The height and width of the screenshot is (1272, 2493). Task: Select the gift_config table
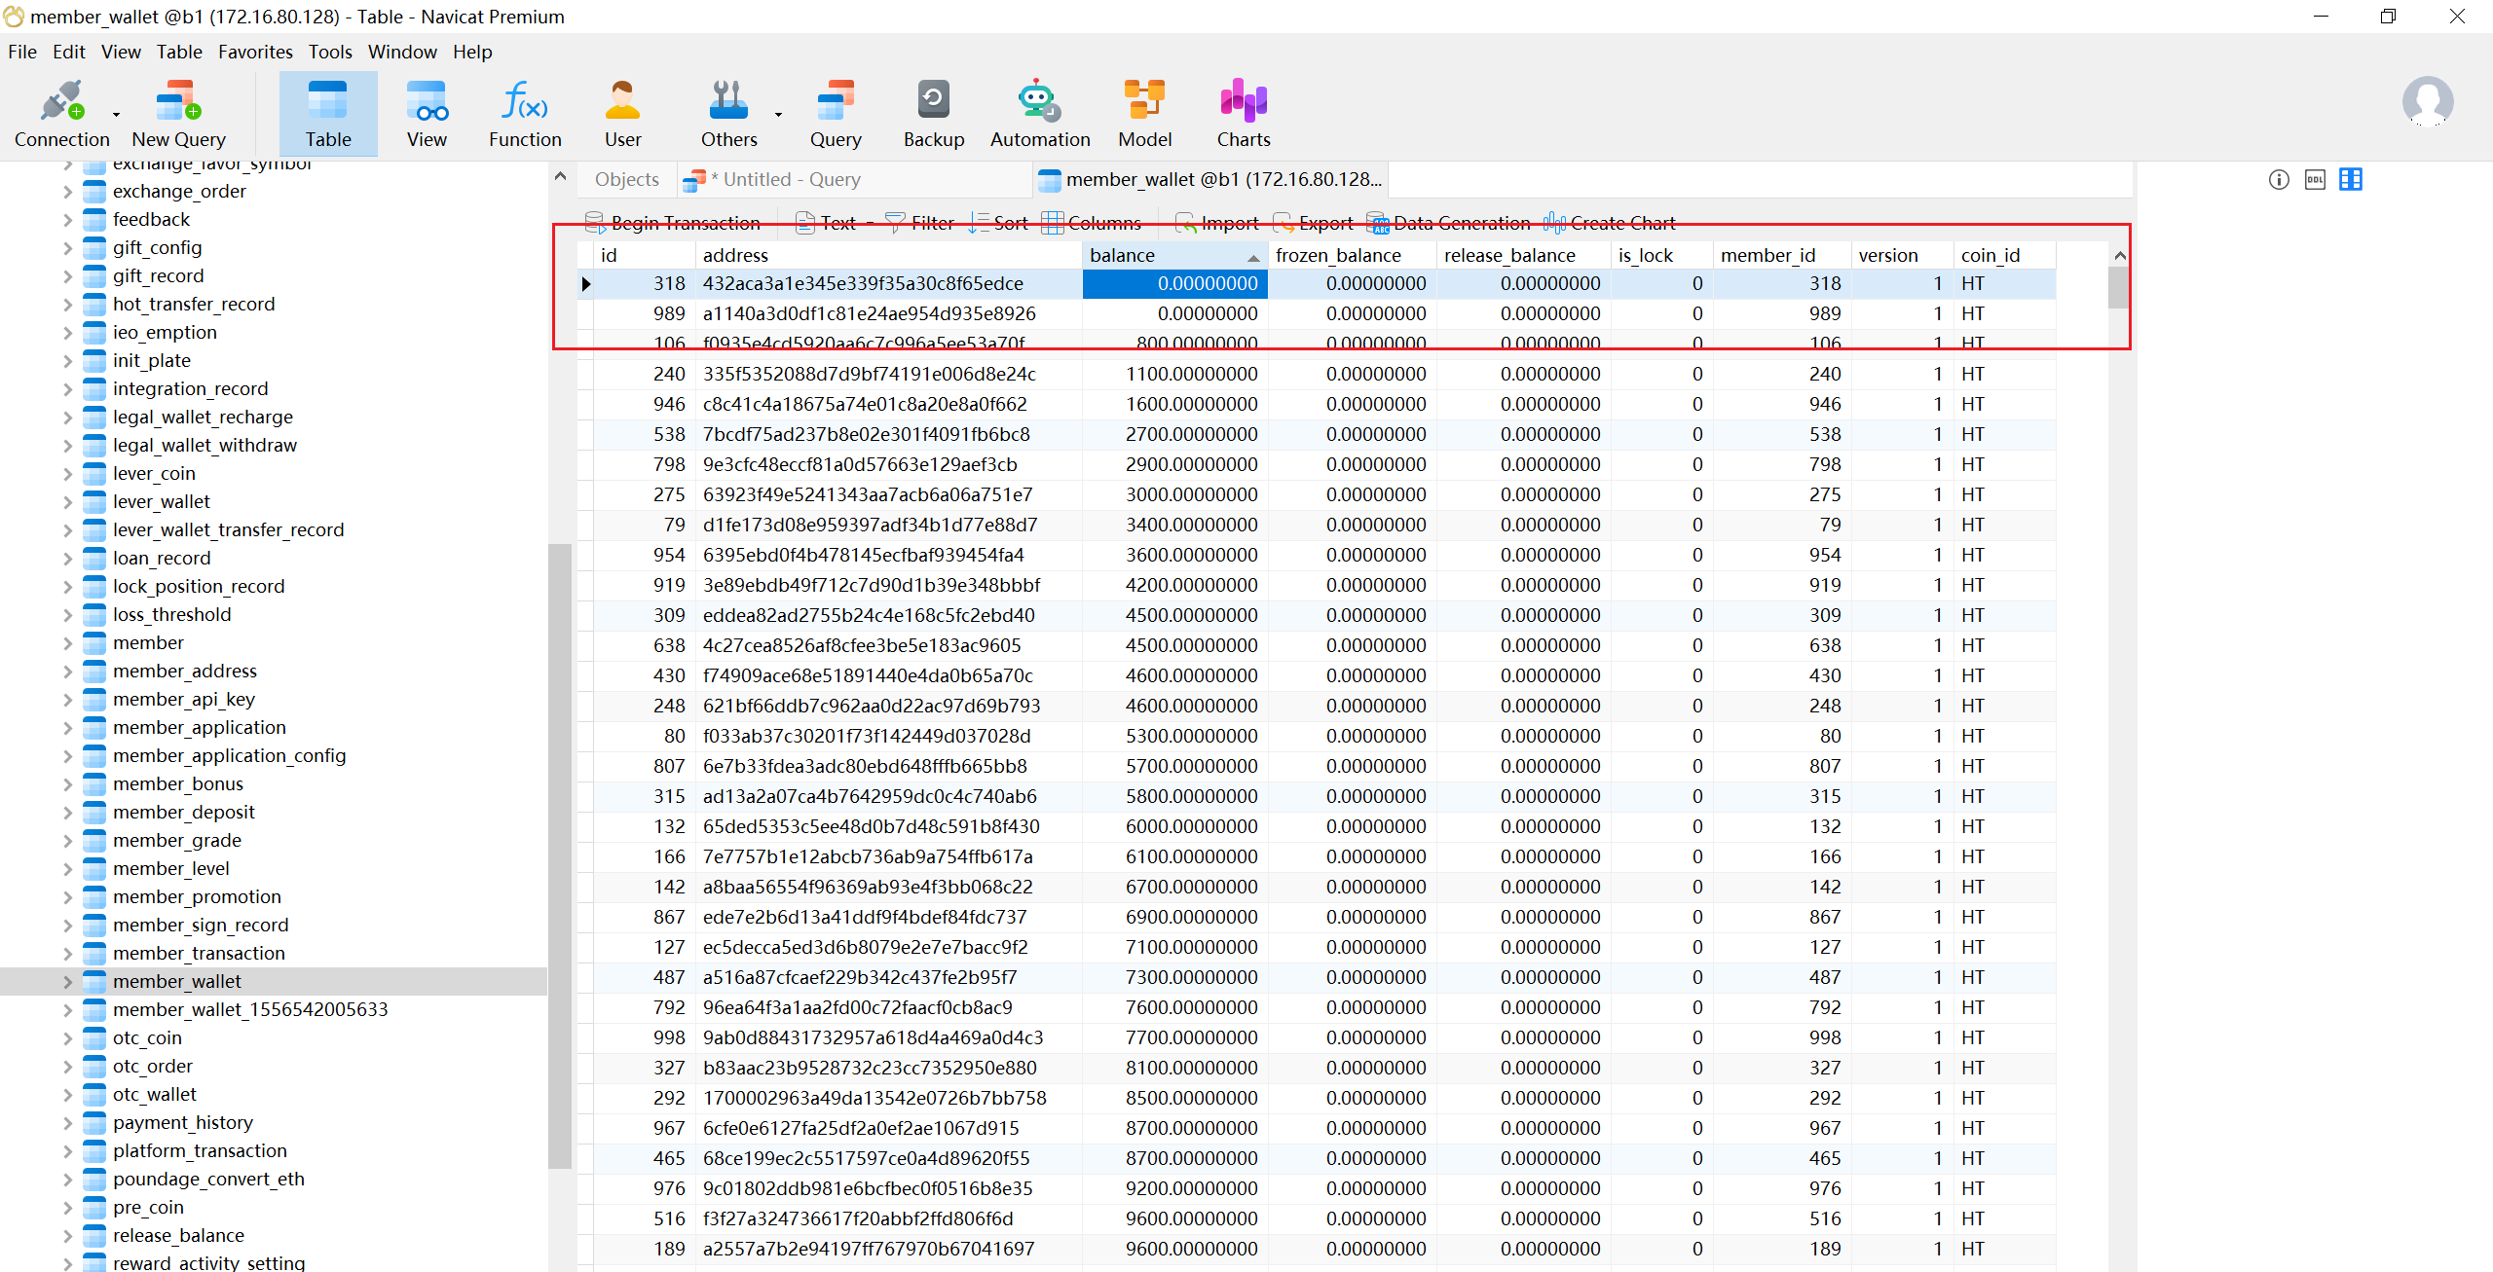pos(157,248)
